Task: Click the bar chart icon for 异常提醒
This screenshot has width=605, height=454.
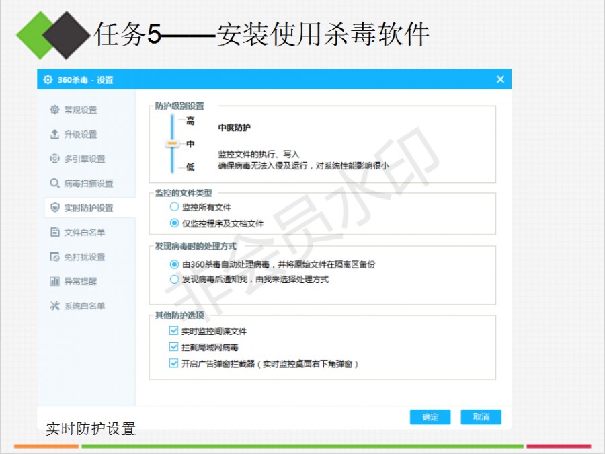Action: coord(54,281)
